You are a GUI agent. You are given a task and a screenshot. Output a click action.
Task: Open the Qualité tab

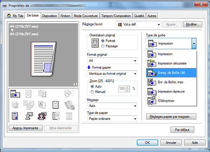[x=139, y=16]
